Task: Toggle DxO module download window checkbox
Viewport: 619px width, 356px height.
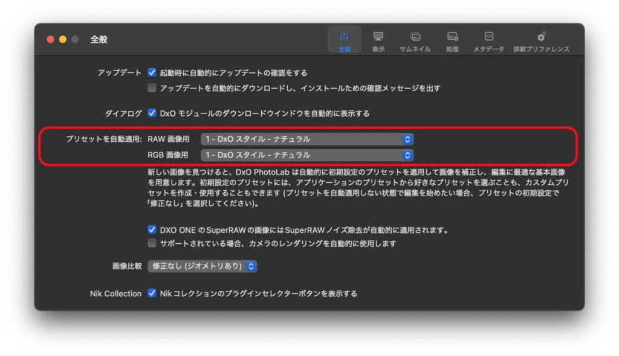Action: (152, 113)
